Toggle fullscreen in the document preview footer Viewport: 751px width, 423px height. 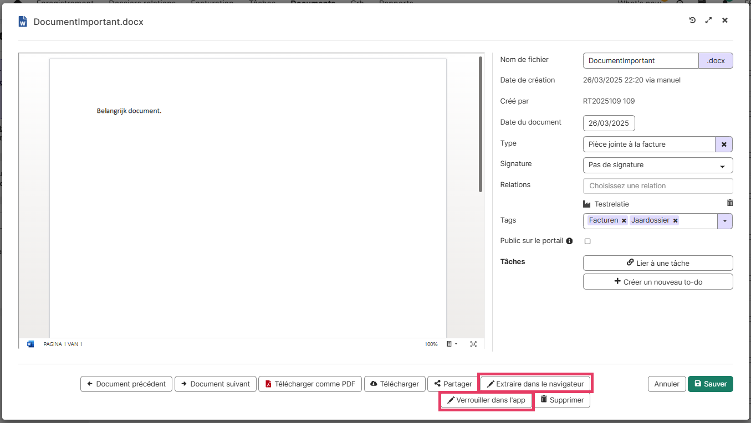click(473, 344)
